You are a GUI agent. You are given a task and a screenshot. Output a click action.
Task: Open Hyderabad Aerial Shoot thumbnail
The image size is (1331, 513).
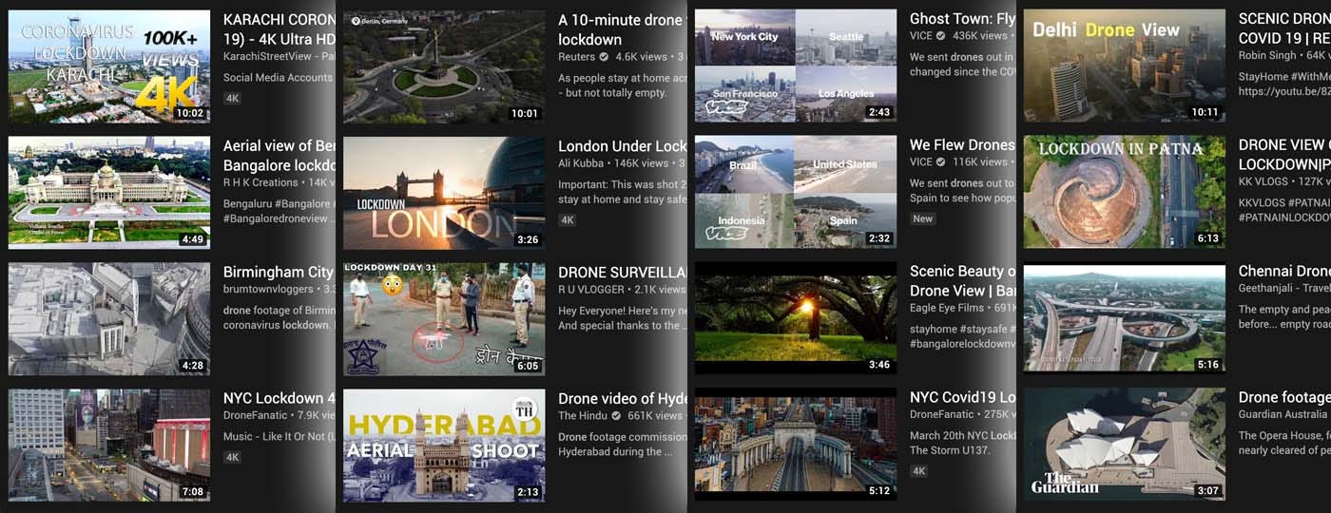pyautogui.click(x=444, y=446)
